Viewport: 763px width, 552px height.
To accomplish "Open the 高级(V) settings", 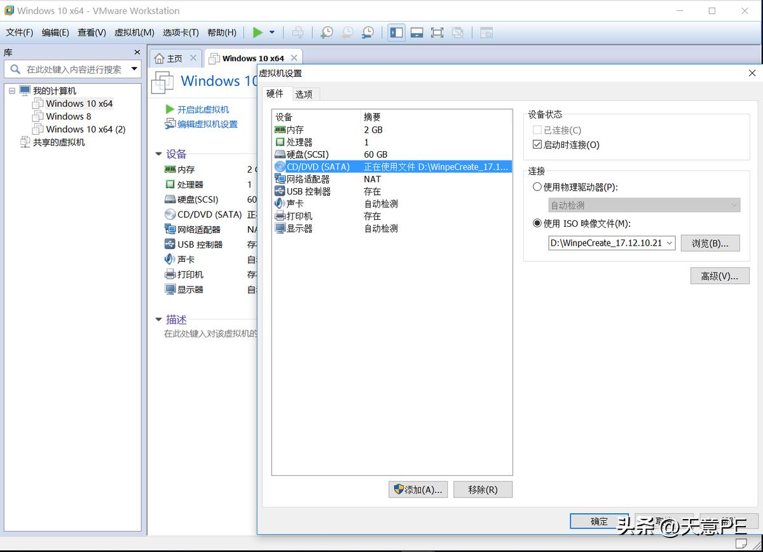I will (719, 275).
